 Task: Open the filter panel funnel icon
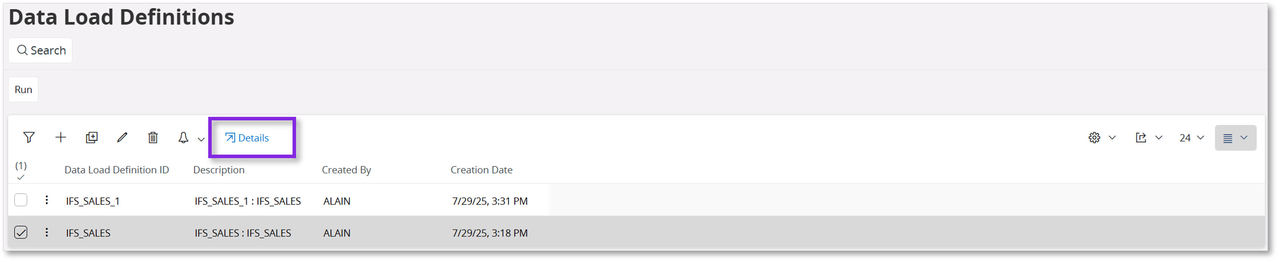click(29, 137)
